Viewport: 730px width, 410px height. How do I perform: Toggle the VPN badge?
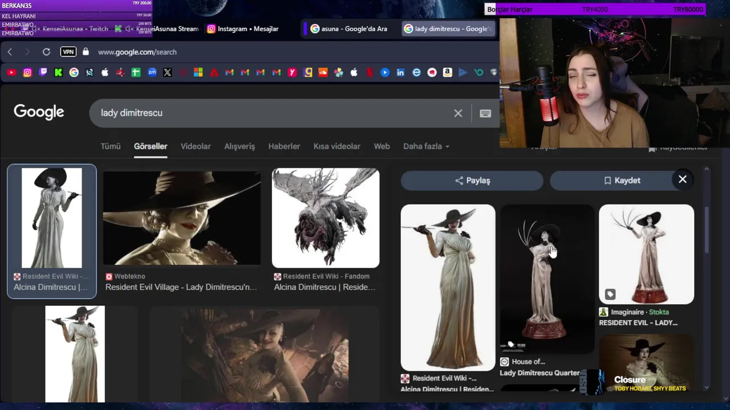coord(68,52)
